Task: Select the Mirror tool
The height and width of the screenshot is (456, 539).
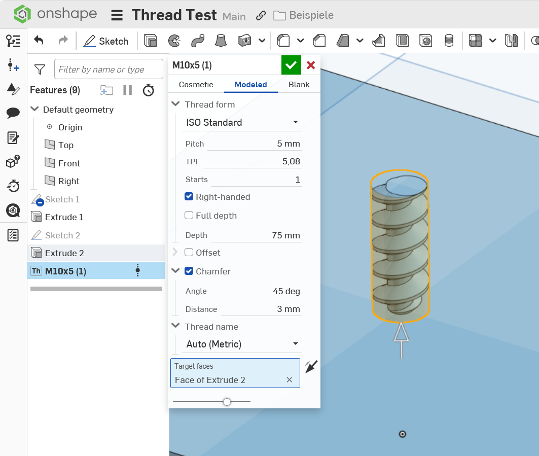Action: 511,41
